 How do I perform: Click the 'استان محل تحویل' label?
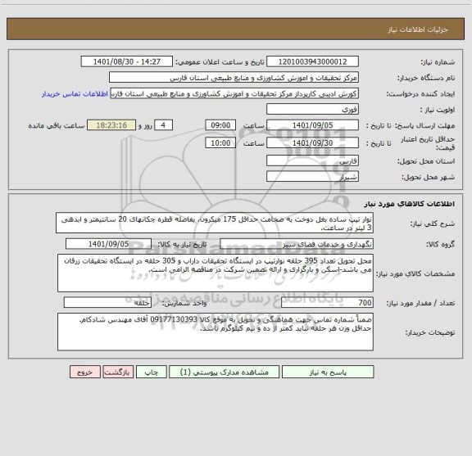426,161
